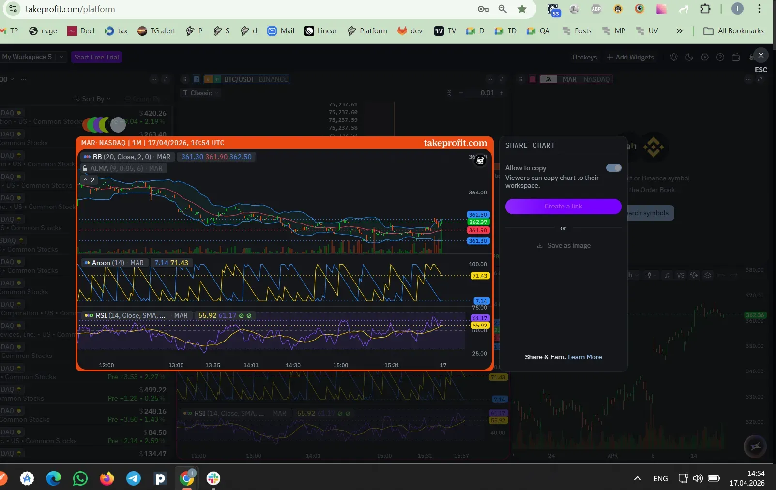Open the Linear bookmark

(x=320, y=31)
